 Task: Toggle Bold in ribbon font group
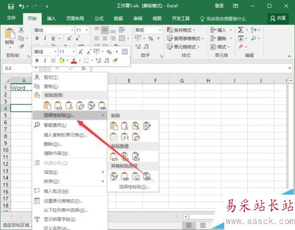[x=37, y=38]
